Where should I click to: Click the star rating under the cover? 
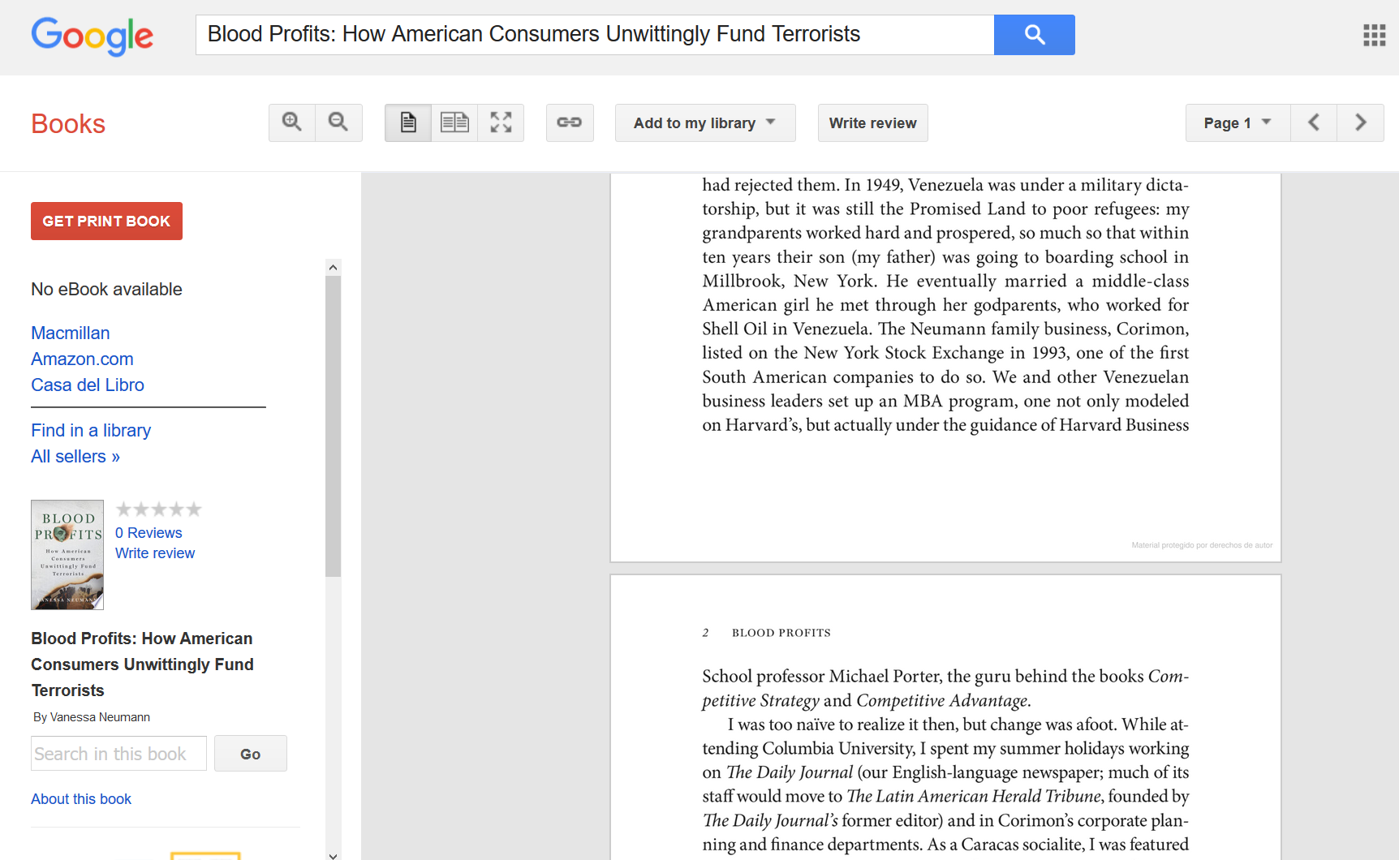pyautogui.click(x=158, y=510)
